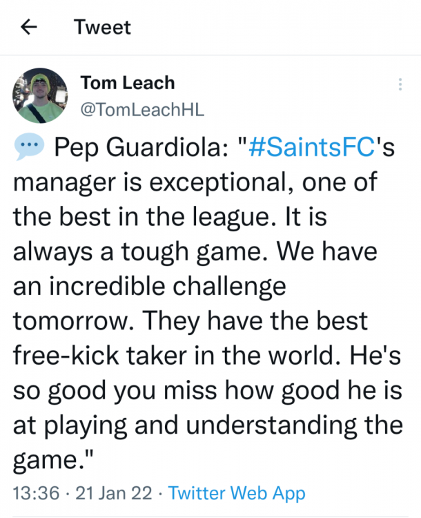Go back using the left arrow

[x=28, y=27]
